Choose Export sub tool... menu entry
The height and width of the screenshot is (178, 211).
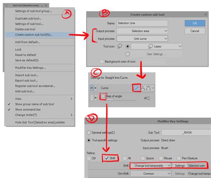tap(40, 81)
